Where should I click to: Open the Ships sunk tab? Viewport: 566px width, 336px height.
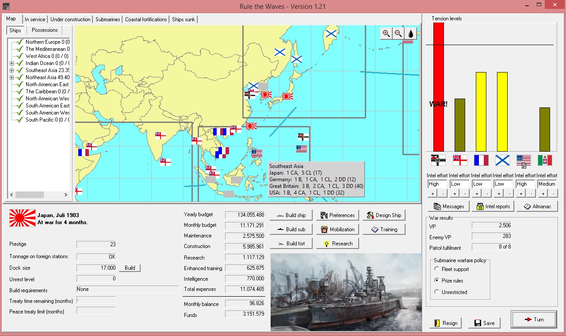pos(184,19)
